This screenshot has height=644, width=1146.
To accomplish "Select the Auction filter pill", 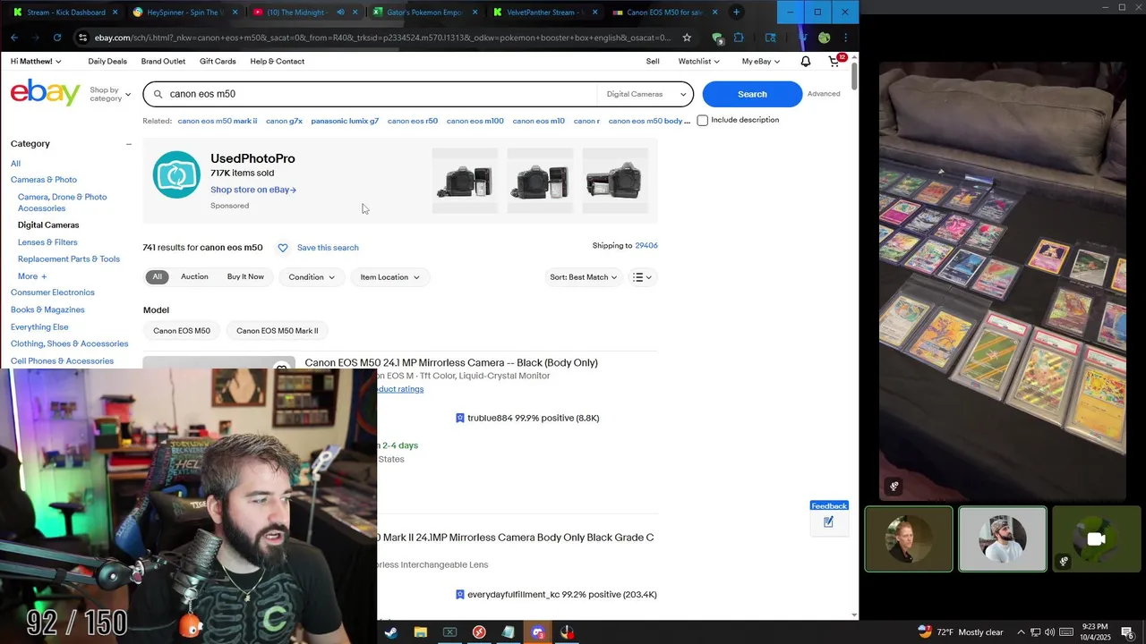I will [x=194, y=277].
